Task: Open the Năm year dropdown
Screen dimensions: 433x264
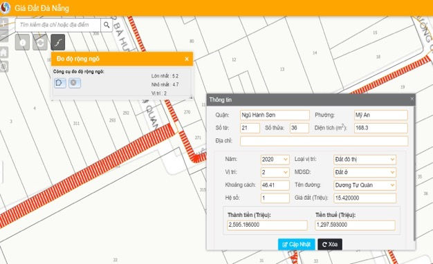Action: click(275, 160)
